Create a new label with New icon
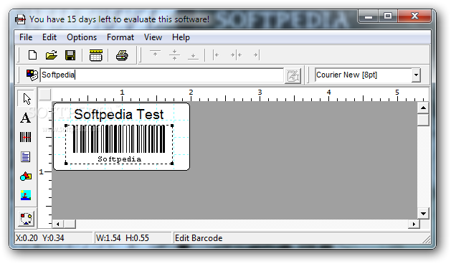Screen dimensions: 451x264 tap(32, 55)
